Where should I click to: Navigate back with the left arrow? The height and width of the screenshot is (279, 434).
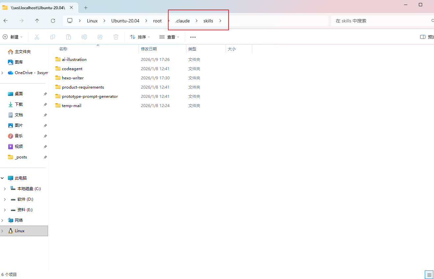coord(6,21)
